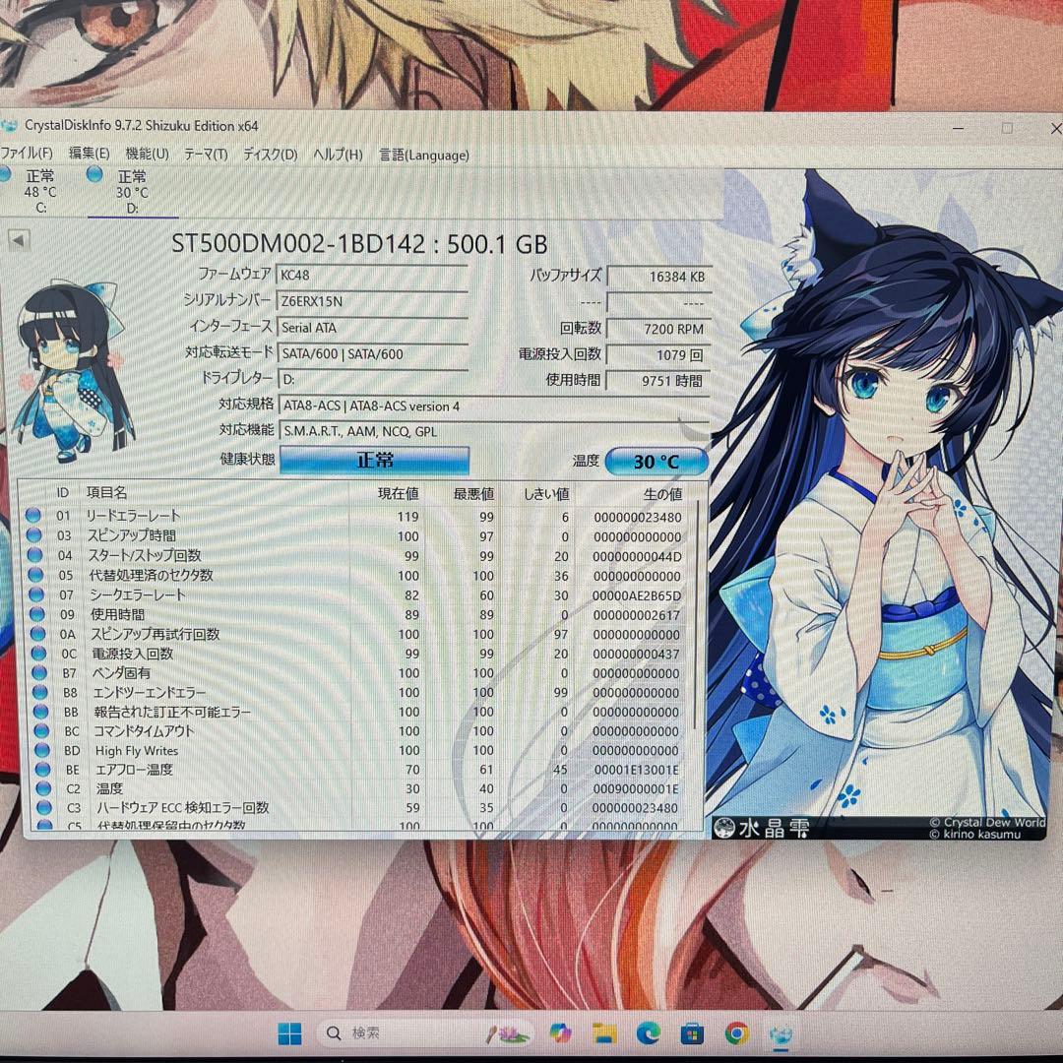The width and height of the screenshot is (1063, 1063).
Task: Open Microsoft Store from taskbar
Action: 692,1033
